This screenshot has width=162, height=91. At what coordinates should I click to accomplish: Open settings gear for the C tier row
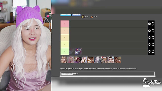[x=149, y=44]
